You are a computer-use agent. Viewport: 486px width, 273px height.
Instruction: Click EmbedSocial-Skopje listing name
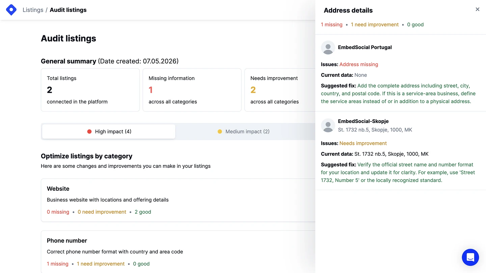[x=363, y=121]
